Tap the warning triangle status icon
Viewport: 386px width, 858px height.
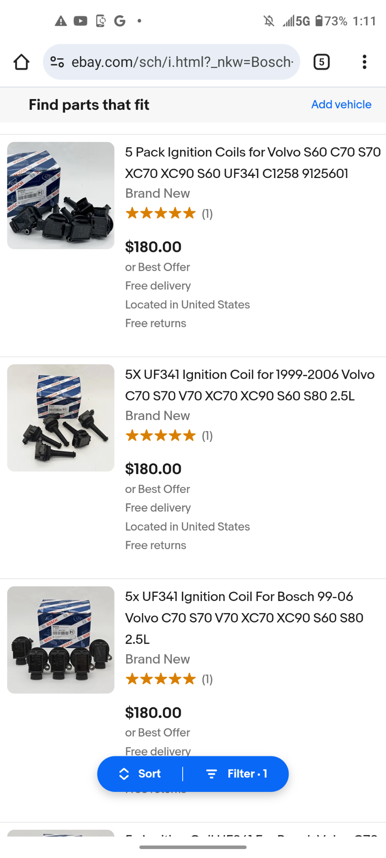(x=61, y=21)
